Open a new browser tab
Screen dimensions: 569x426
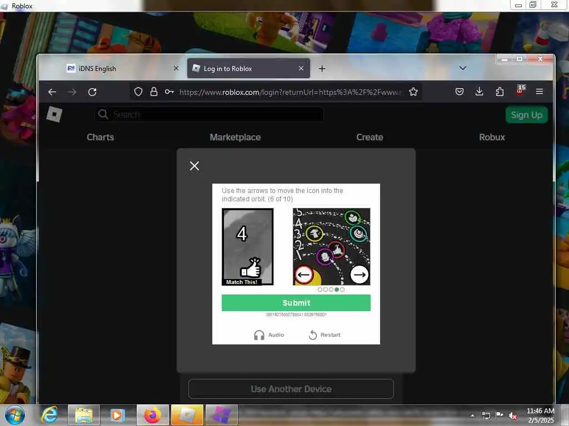(322, 68)
